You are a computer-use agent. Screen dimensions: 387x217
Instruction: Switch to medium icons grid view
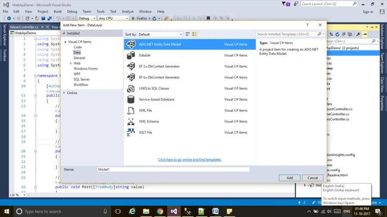click(188, 34)
